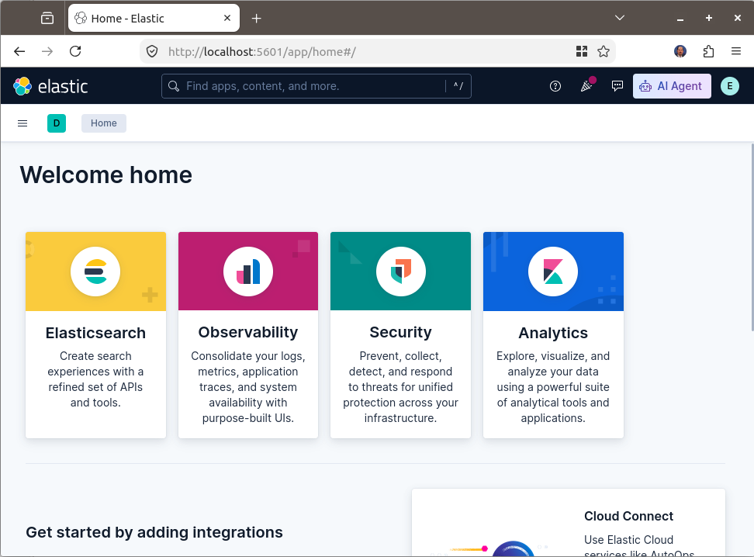754x557 pixels.
Task: Open the Elasticsearch card title
Action: [95, 333]
